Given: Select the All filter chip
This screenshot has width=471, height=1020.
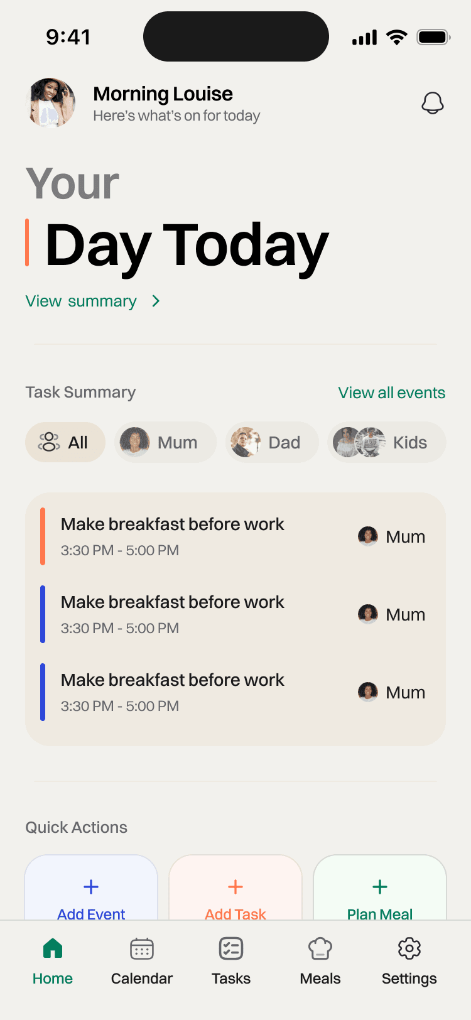Looking at the screenshot, I should [65, 442].
